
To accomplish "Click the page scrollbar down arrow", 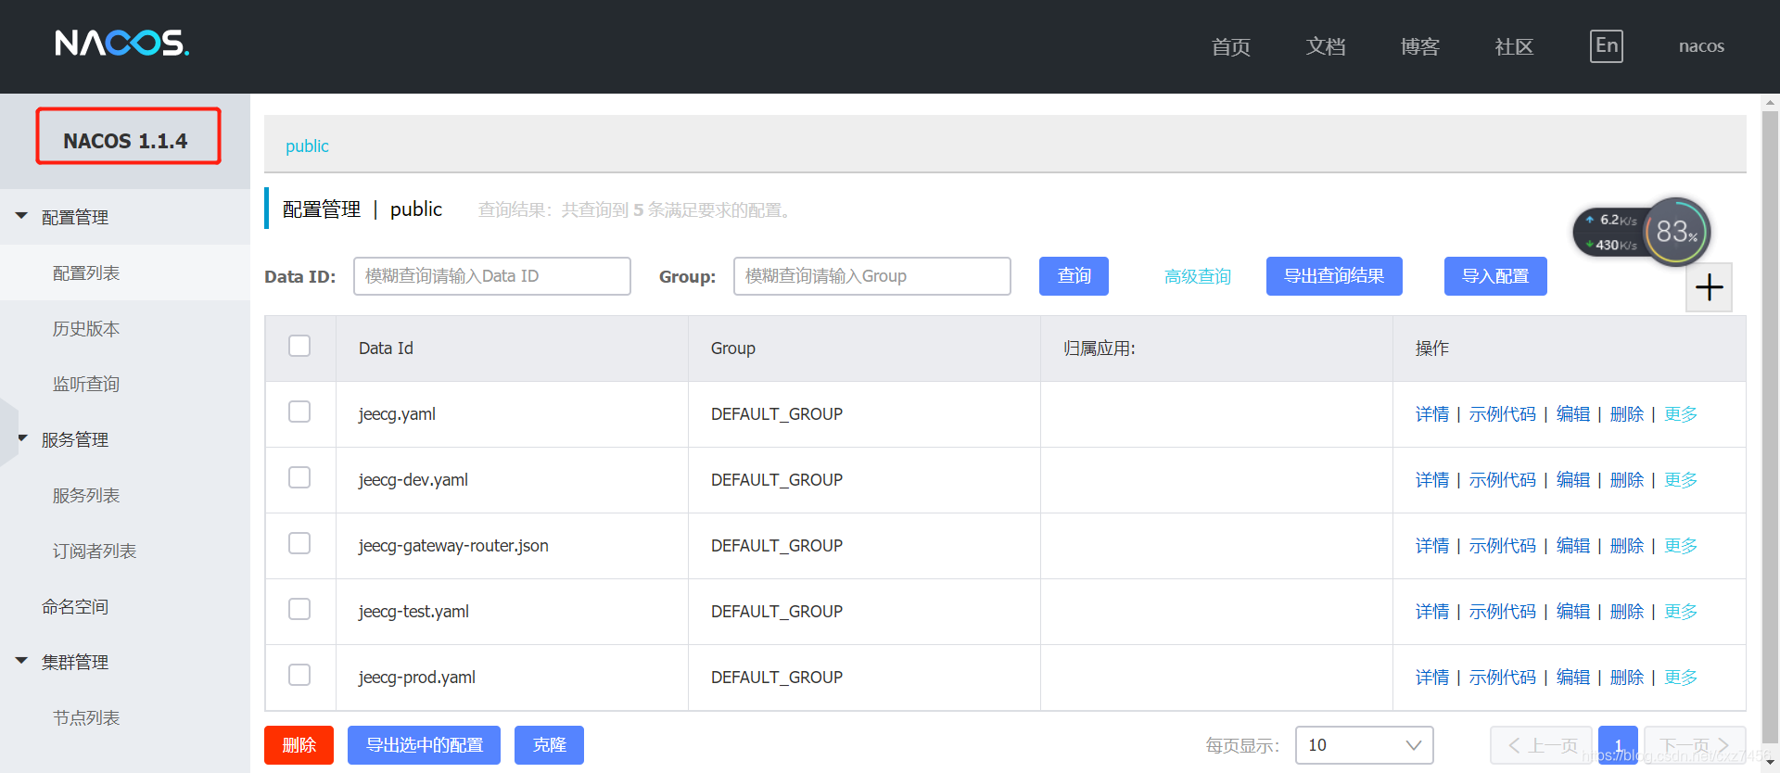I will pos(1770,762).
